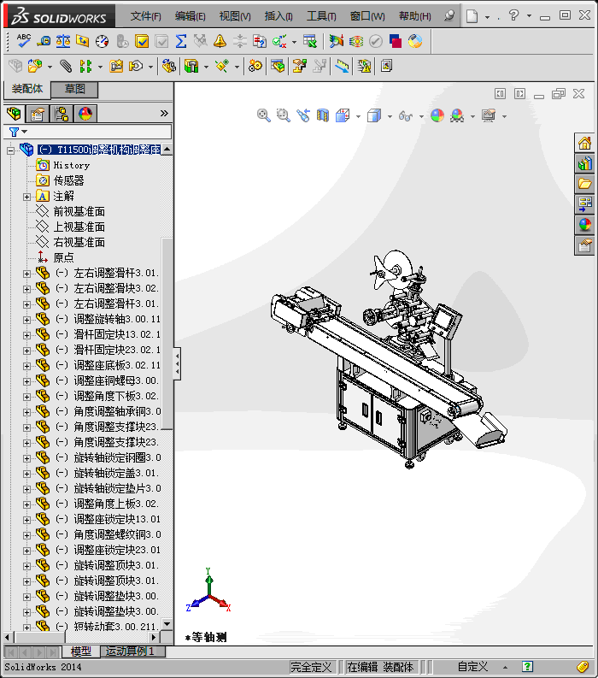The image size is (598, 678).
Task: Open the File Explorer task pane
Action: (x=584, y=184)
